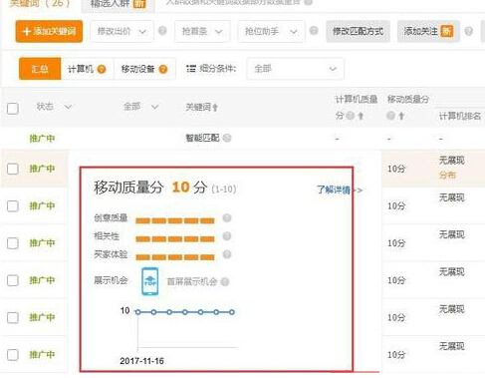This screenshot has height=378, width=485.
Task: Click the mobile phone TOP icon
Action: [x=149, y=281]
